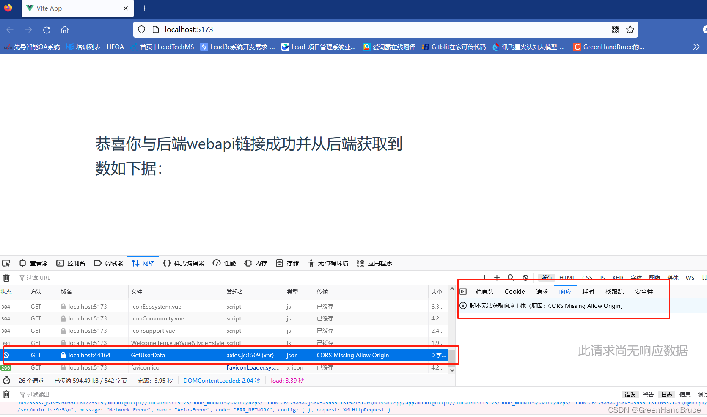Viewport: 707px width, 417px height.
Task: Open the 内存 memory panel
Action: click(x=256, y=263)
